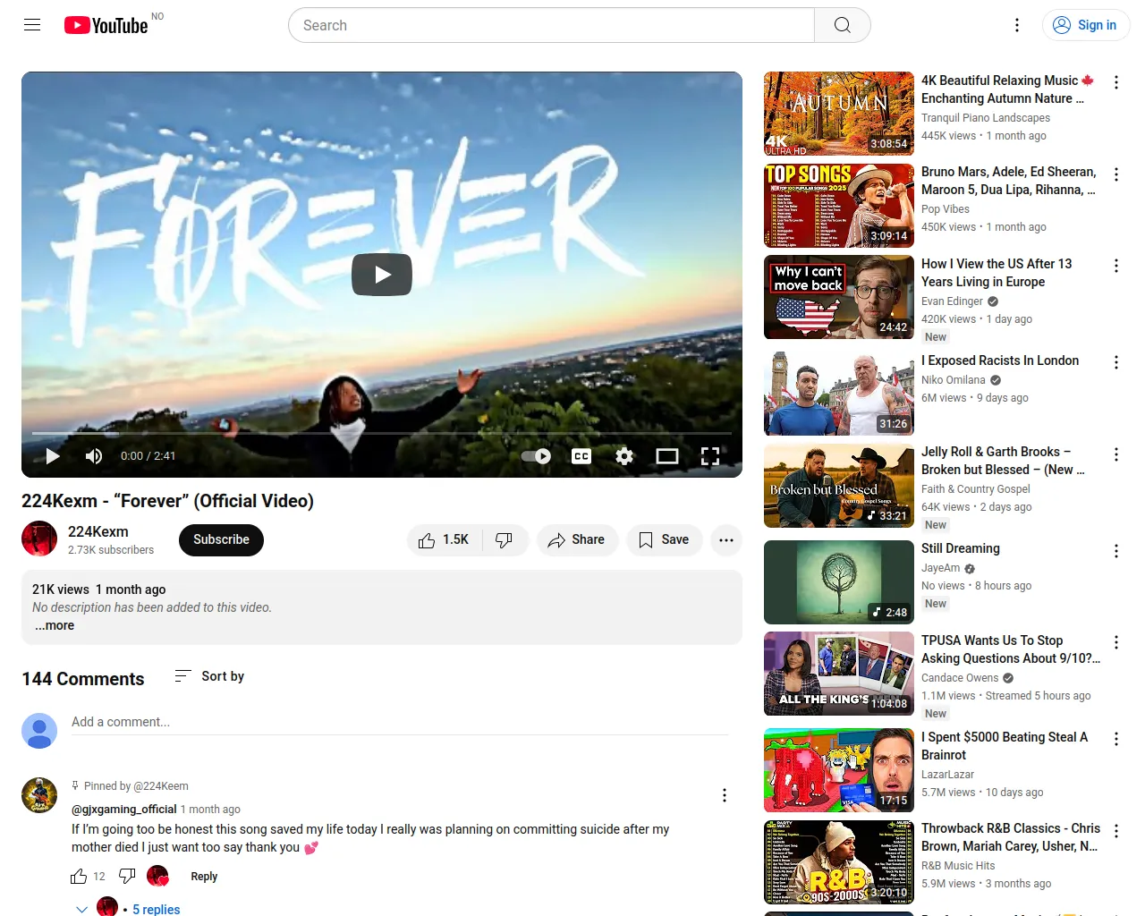Image resolution: width=1145 pixels, height=916 pixels.
Task: Open menu for I Exposed Racists In London
Action: [x=1116, y=362]
